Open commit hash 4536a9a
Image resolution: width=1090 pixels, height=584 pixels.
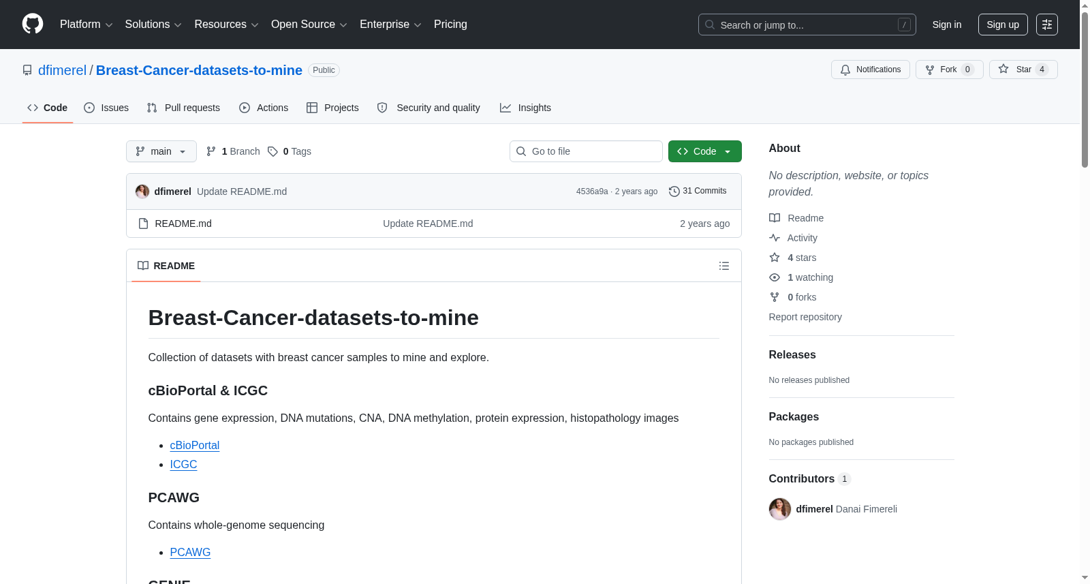(592, 191)
